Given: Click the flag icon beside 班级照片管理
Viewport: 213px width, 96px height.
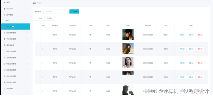Looking at the screenshot, I should pyautogui.click(x=4, y=82).
